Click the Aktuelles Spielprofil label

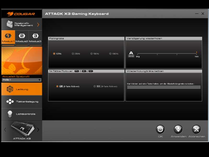click(16, 76)
